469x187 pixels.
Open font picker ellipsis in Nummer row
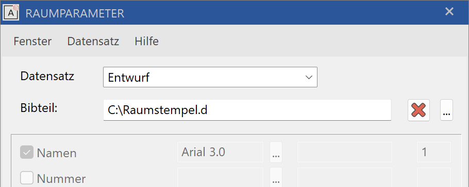pos(276,177)
